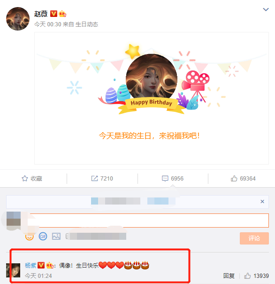
Task: Focus the comment text input box
Action: coord(149,221)
